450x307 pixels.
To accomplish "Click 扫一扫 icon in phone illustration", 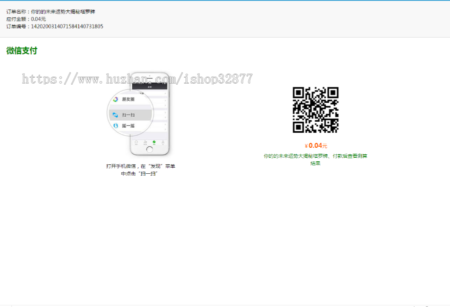I will pyautogui.click(x=115, y=115).
